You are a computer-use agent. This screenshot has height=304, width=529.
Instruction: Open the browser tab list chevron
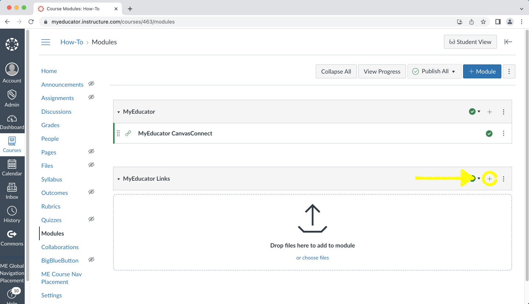tap(522, 8)
